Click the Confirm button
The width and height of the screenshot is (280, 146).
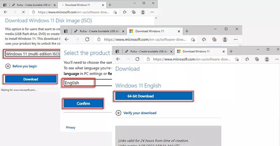(83, 103)
